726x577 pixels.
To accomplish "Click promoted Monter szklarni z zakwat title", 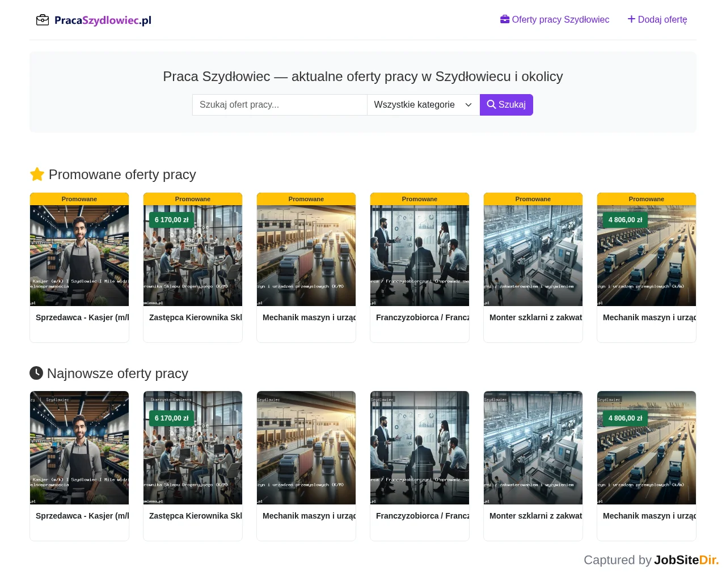I will pyautogui.click(x=536, y=317).
